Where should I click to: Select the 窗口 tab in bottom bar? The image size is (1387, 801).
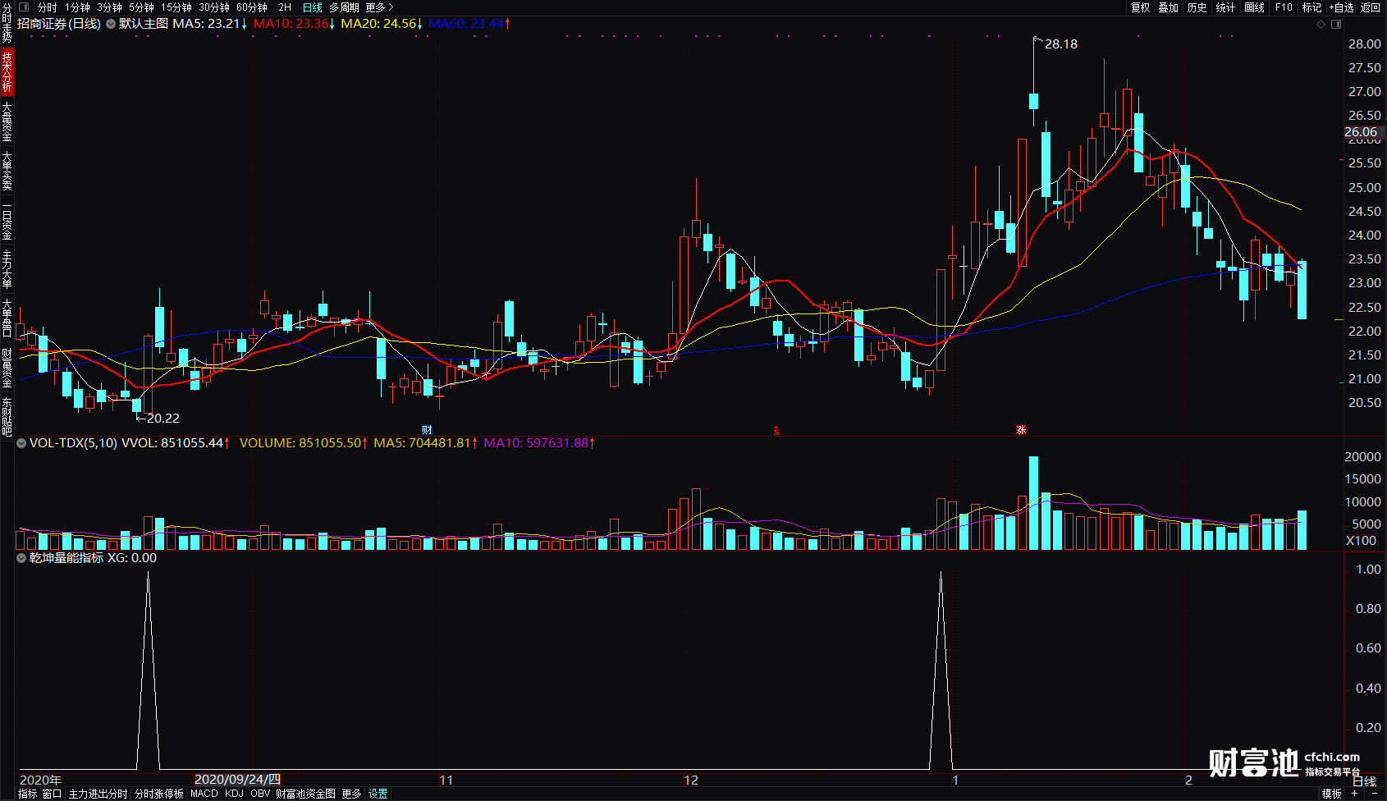[x=52, y=794]
